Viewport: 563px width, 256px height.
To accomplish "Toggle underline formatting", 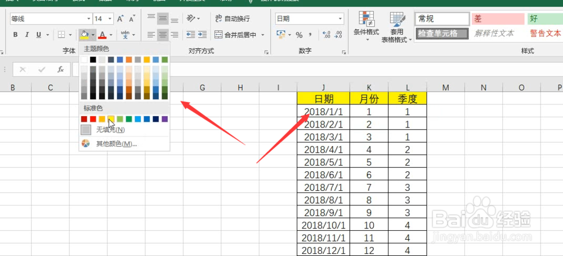I will (x=38, y=35).
